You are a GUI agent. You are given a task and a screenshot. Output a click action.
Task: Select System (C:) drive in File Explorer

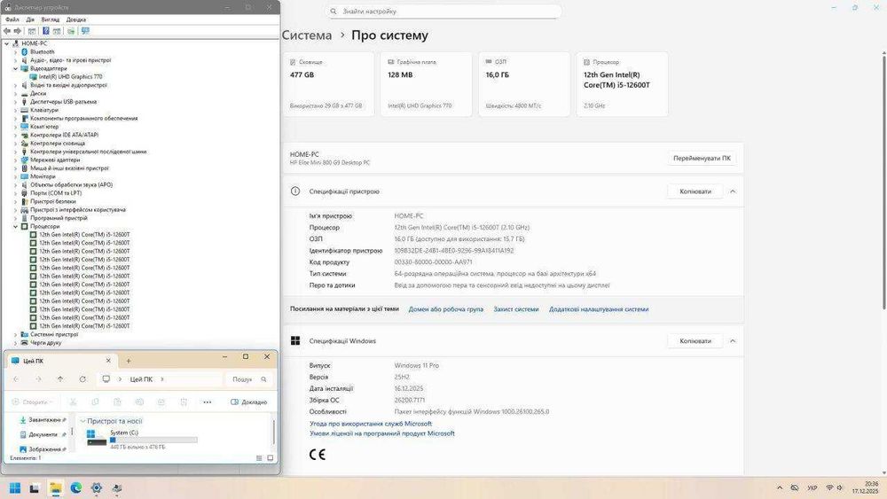click(x=141, y=439)
